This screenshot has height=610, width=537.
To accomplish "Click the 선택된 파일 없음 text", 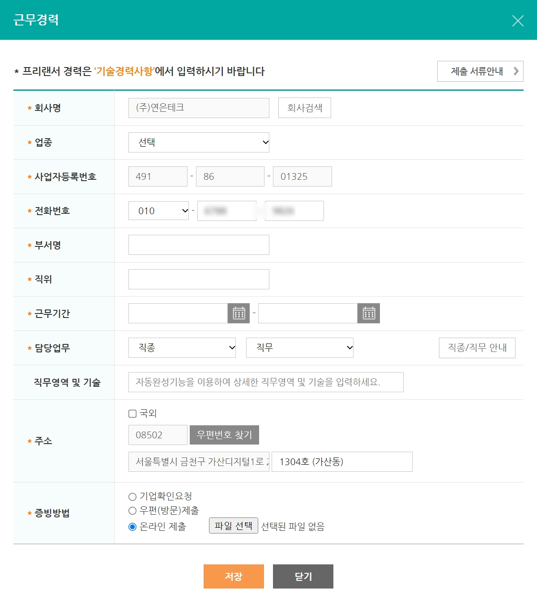I will click(x=293, y=526).
